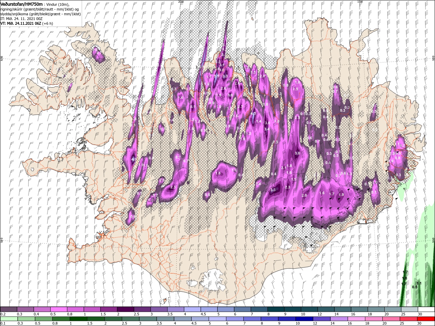Click the 'slydda/snjókoma' legend description
This screenshot has width=435, height=326.
15,14
